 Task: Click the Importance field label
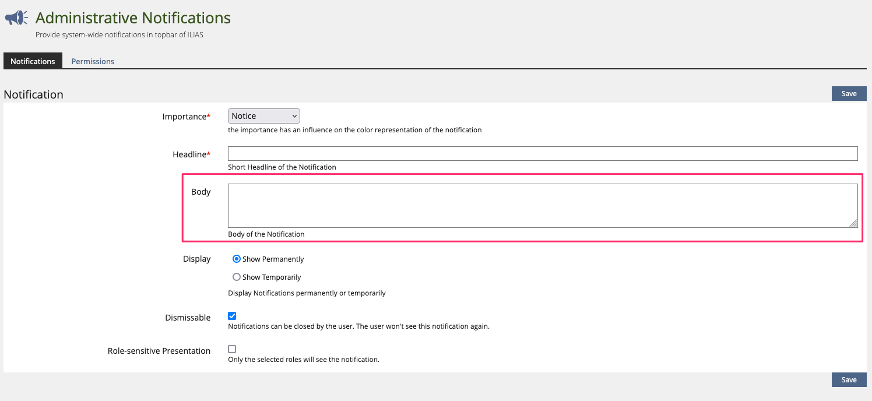coord(185,117)
